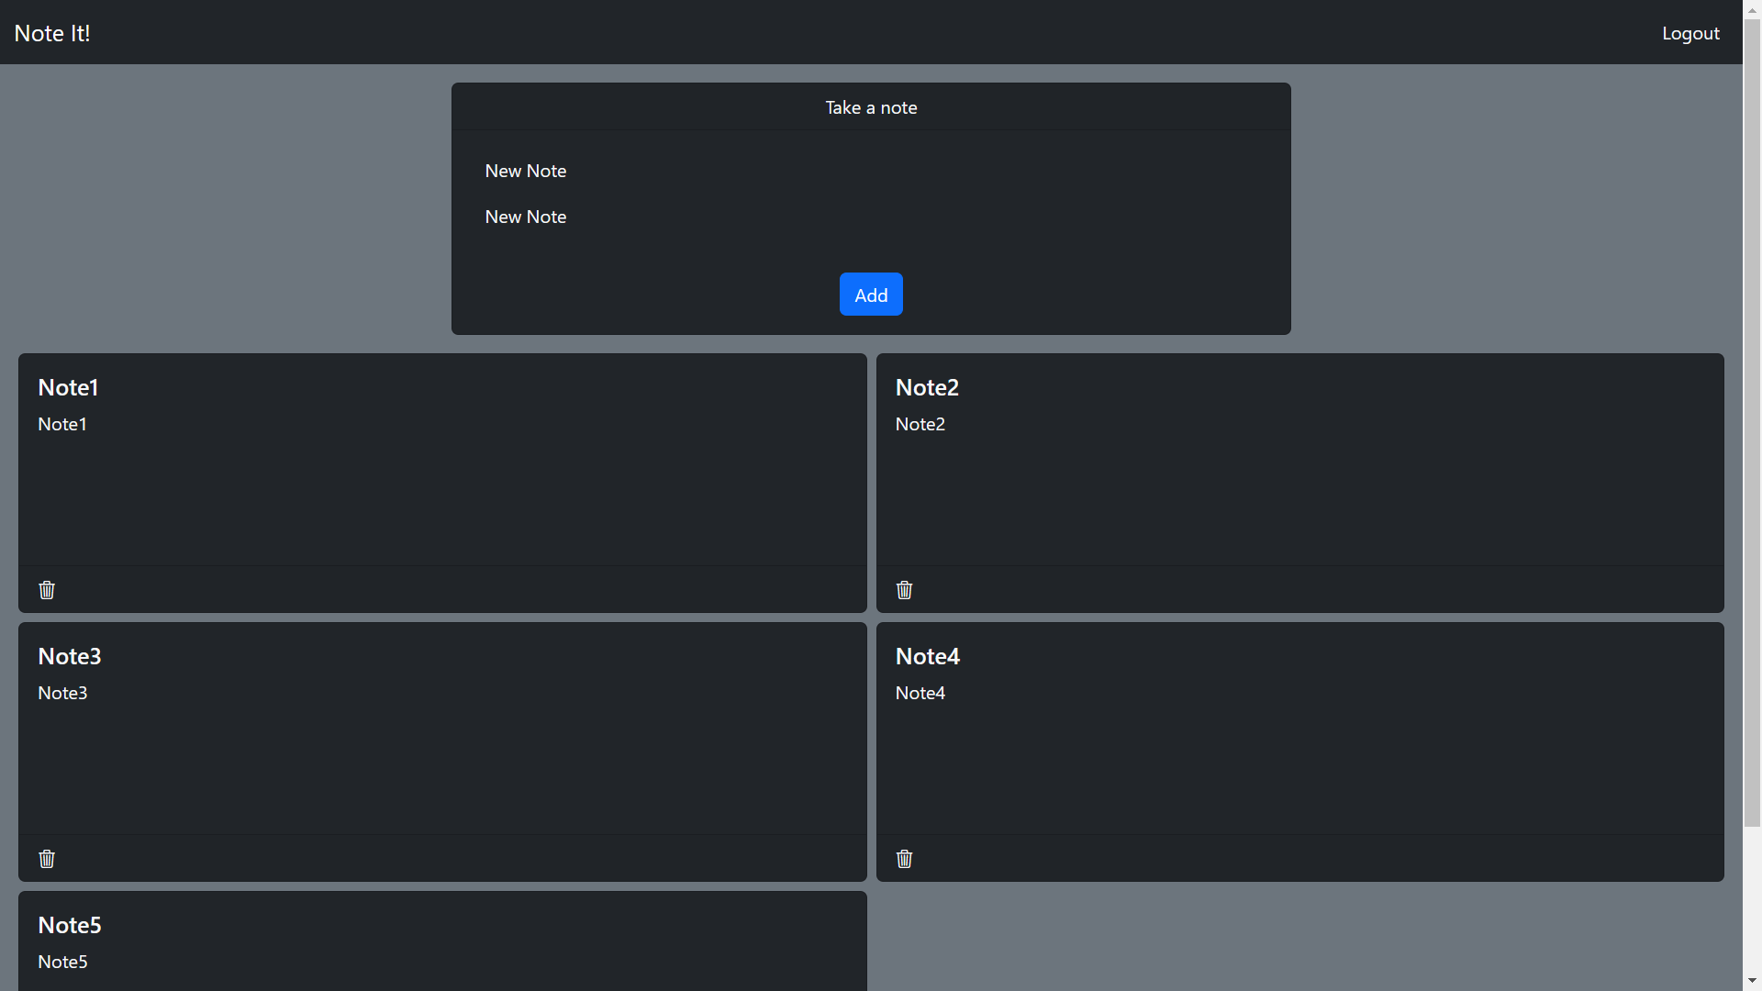The height and width of the screenshot is (991, 1762).
Task: Click the Note1 body text
Action: pyautogui.click(x=62, y=424)
